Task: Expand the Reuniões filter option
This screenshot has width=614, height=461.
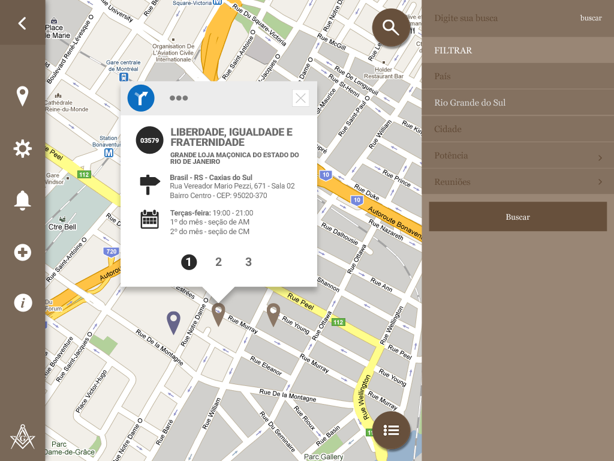Action: (517, 182)
